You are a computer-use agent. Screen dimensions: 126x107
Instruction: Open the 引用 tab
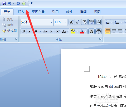[x=55, y=12]
